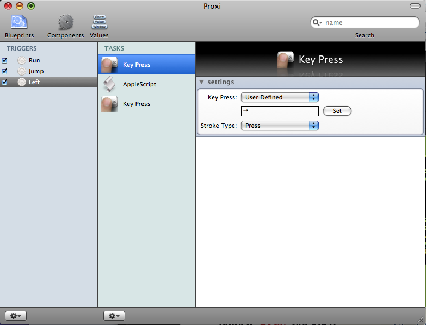Viewport: 426px width, 325px height.
Task: Select the Run trigger row
Action: (x=48, y=60)
